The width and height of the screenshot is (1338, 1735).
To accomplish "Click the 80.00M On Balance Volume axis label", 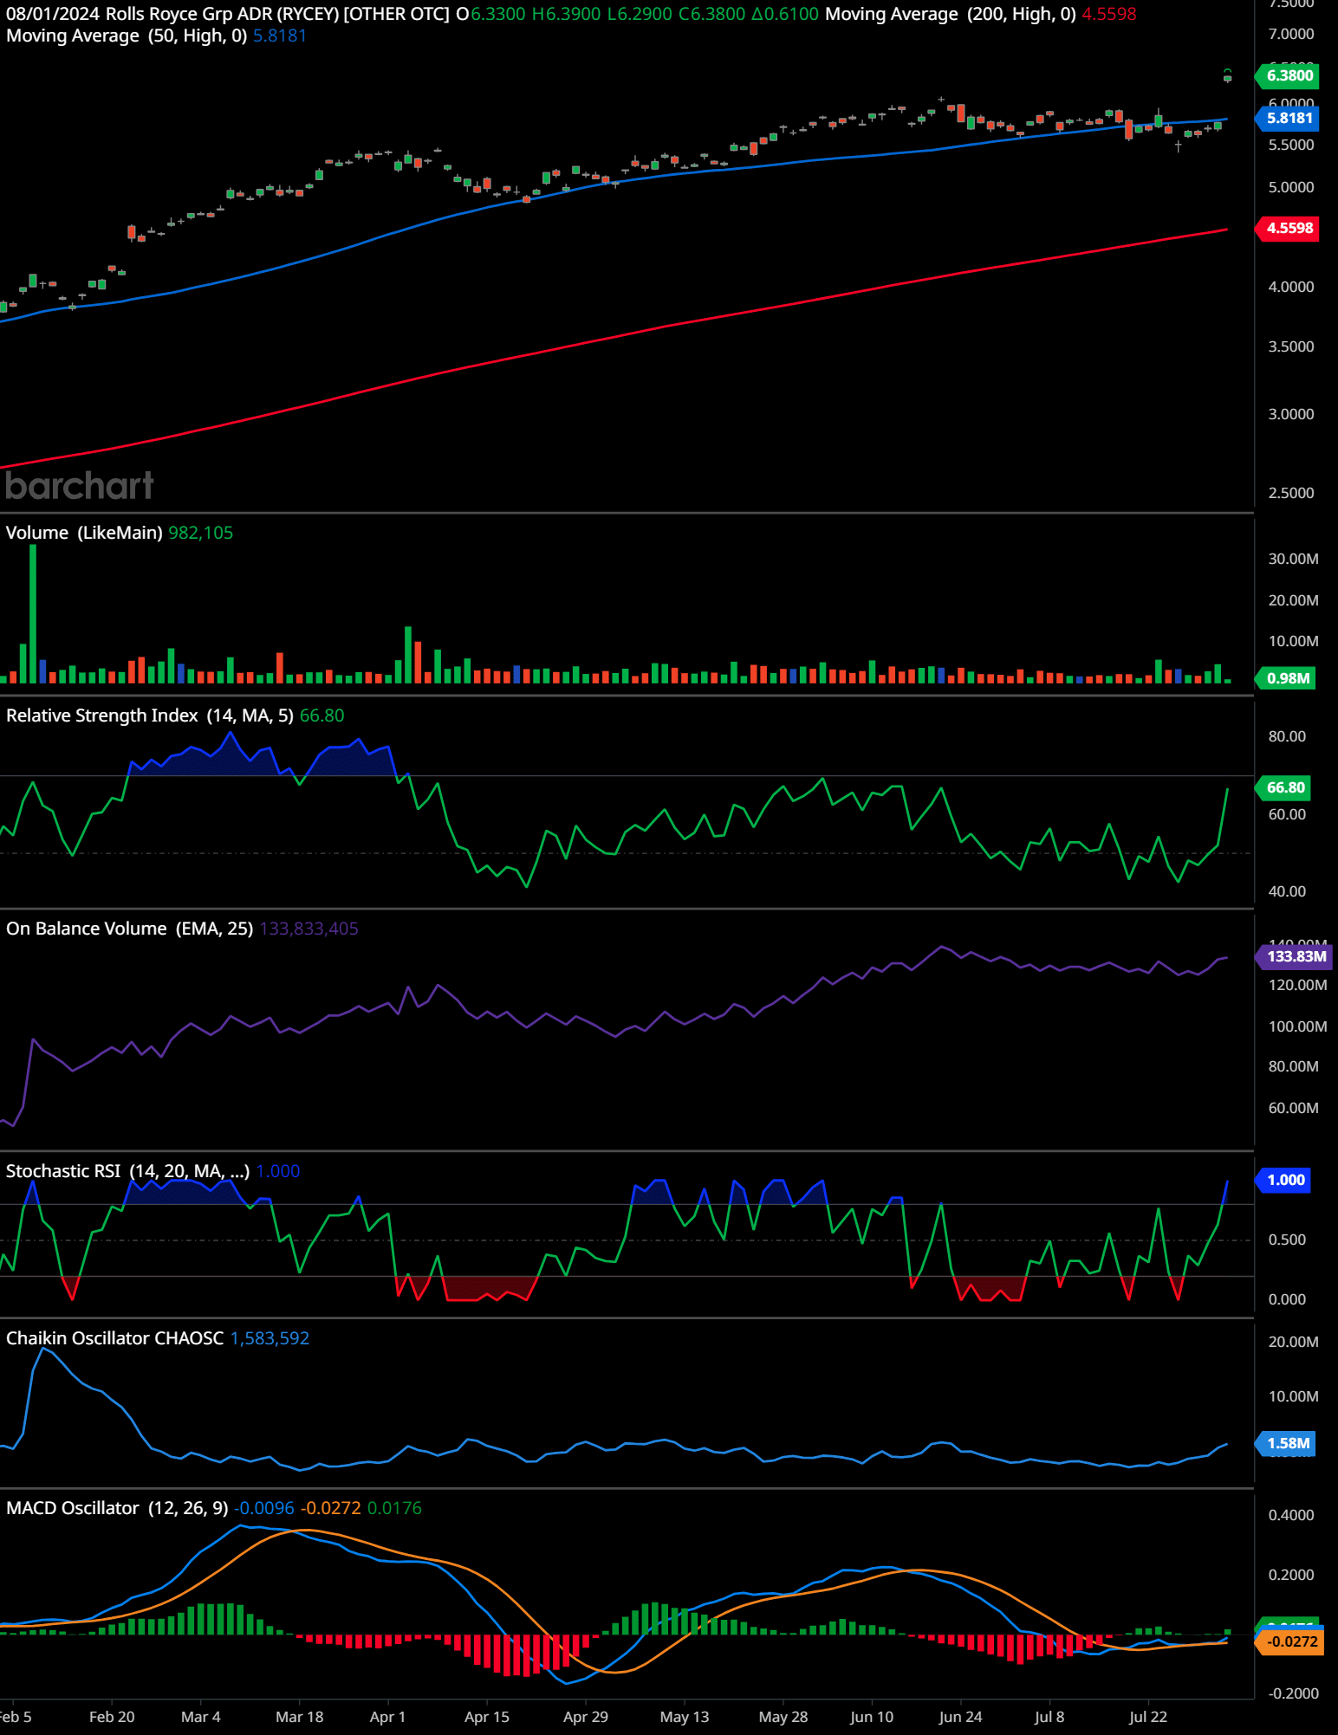I will 1293,1066.
